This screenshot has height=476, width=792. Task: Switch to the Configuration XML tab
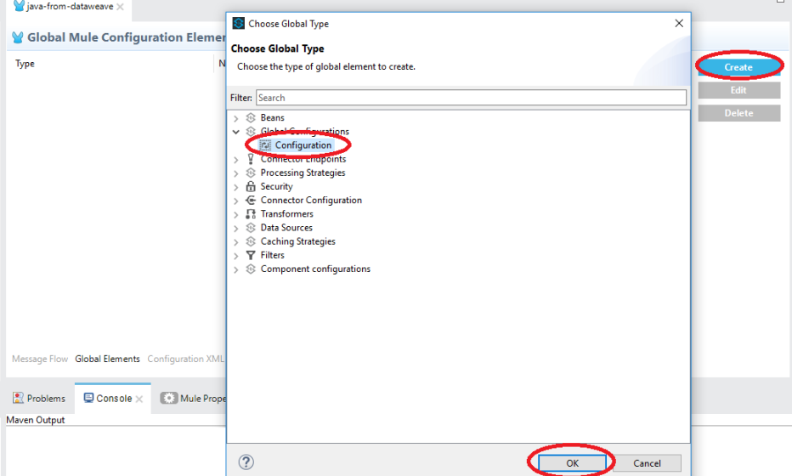[185, 359]
